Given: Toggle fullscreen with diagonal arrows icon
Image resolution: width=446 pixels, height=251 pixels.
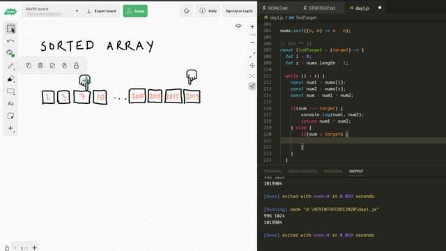Looking at the screenshot, I should 252,55.
